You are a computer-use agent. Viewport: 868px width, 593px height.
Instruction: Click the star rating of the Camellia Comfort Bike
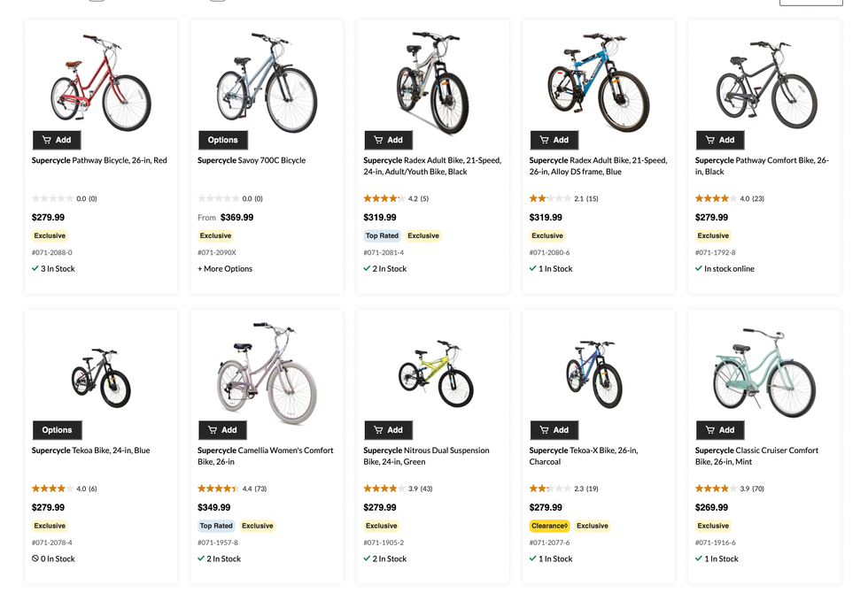(x=216, y=487)
